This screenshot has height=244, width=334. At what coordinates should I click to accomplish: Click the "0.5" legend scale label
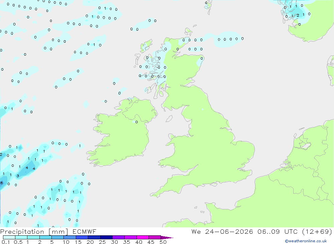pos(18,242)
